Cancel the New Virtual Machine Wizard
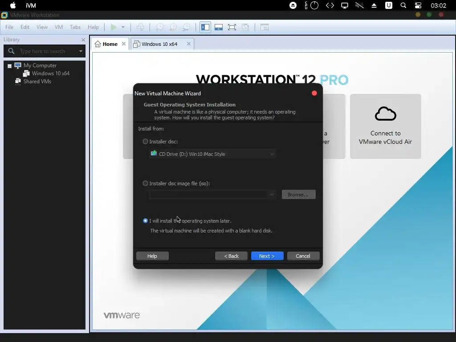456x342 pixels. 303,256
